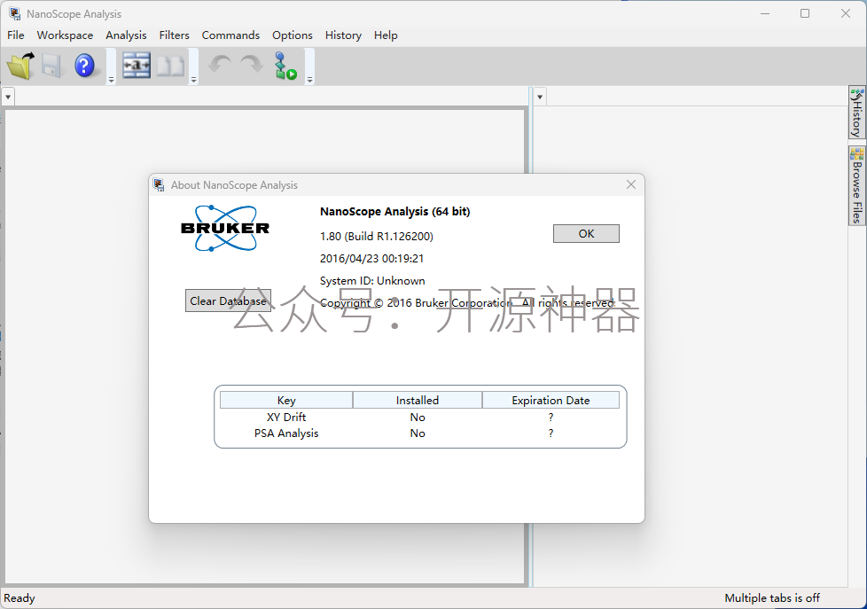Open the Options menu
This screenshot has width=867, height=609.
293,35
